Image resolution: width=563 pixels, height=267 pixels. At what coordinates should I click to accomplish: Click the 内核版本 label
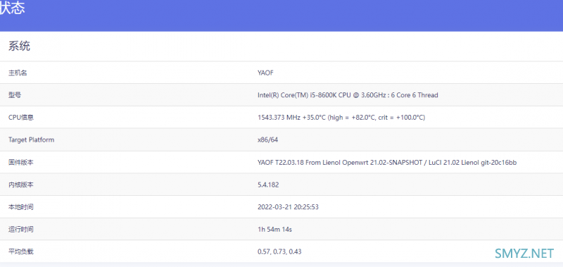click(x=21, y=185)
